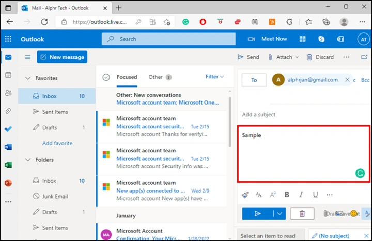Open the Mail module in sidebar
This screenshot has height=241, width=372.
pos(8,57)
